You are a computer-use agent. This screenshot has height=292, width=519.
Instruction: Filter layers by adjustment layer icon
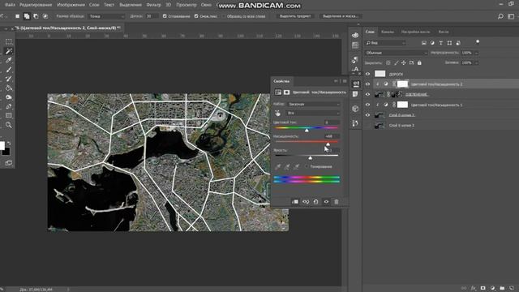tap(432, 43)
